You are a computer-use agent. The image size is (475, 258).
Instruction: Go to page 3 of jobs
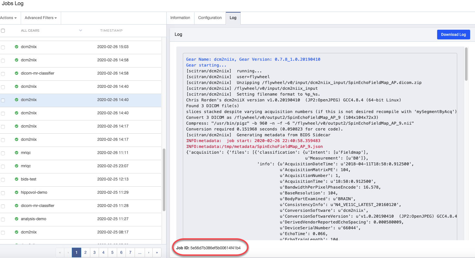(94, 253)
